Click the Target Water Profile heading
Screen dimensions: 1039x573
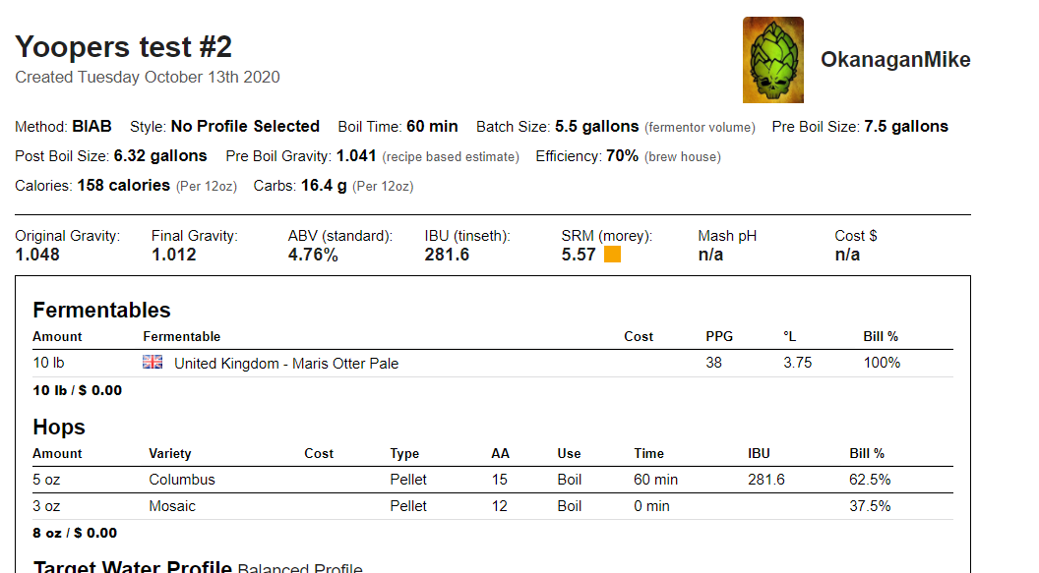tap(133, 566)
